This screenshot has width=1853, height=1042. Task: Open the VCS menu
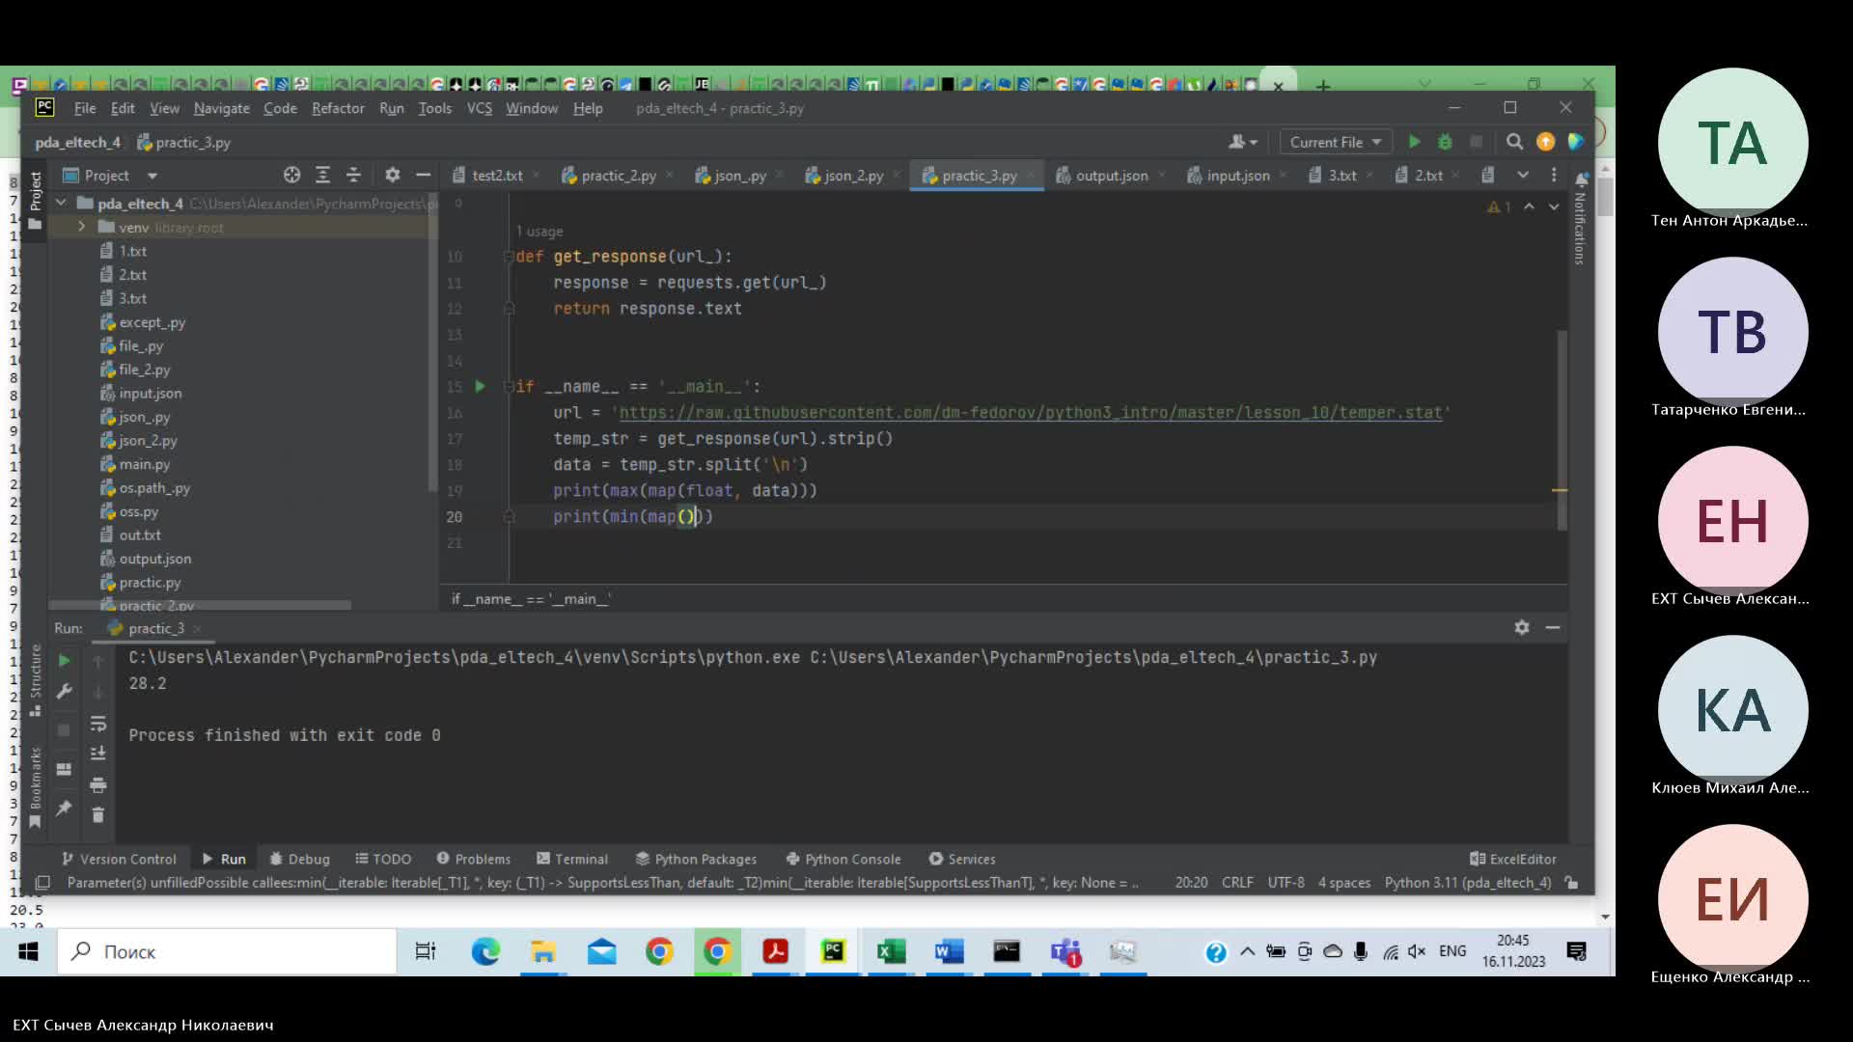click(479, 108)
